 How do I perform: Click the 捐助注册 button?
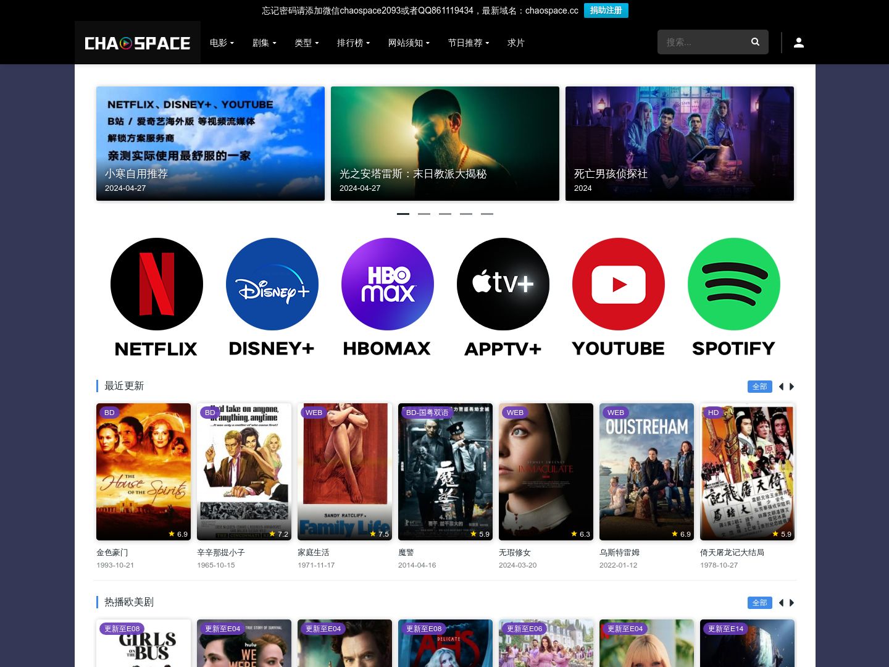606,10
